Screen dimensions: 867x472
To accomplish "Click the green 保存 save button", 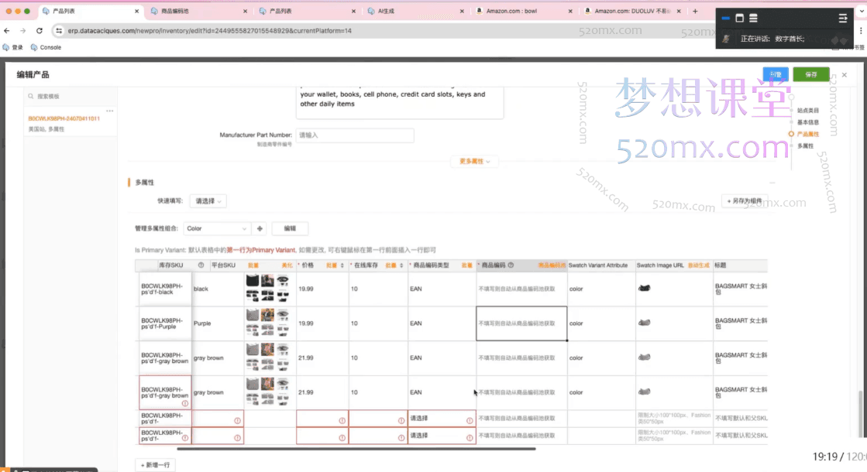I will (809, 74).
